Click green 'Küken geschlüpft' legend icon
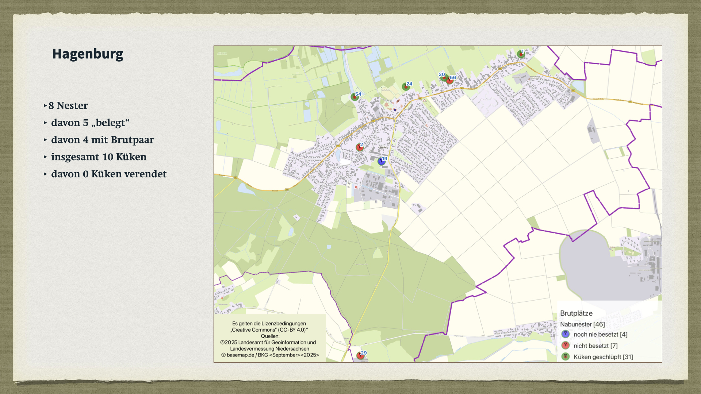The image size is (701, 394). tap(566, 356)
